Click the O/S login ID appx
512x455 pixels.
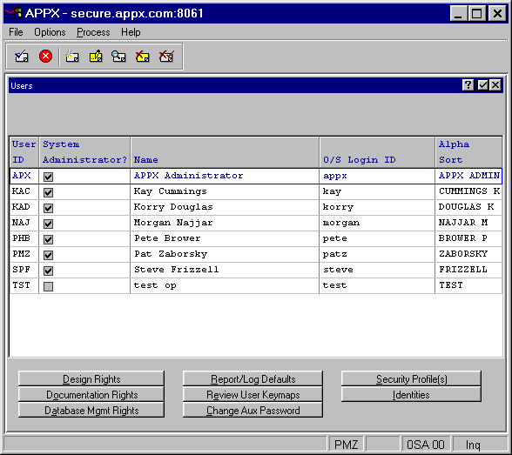tap(334, 176)
